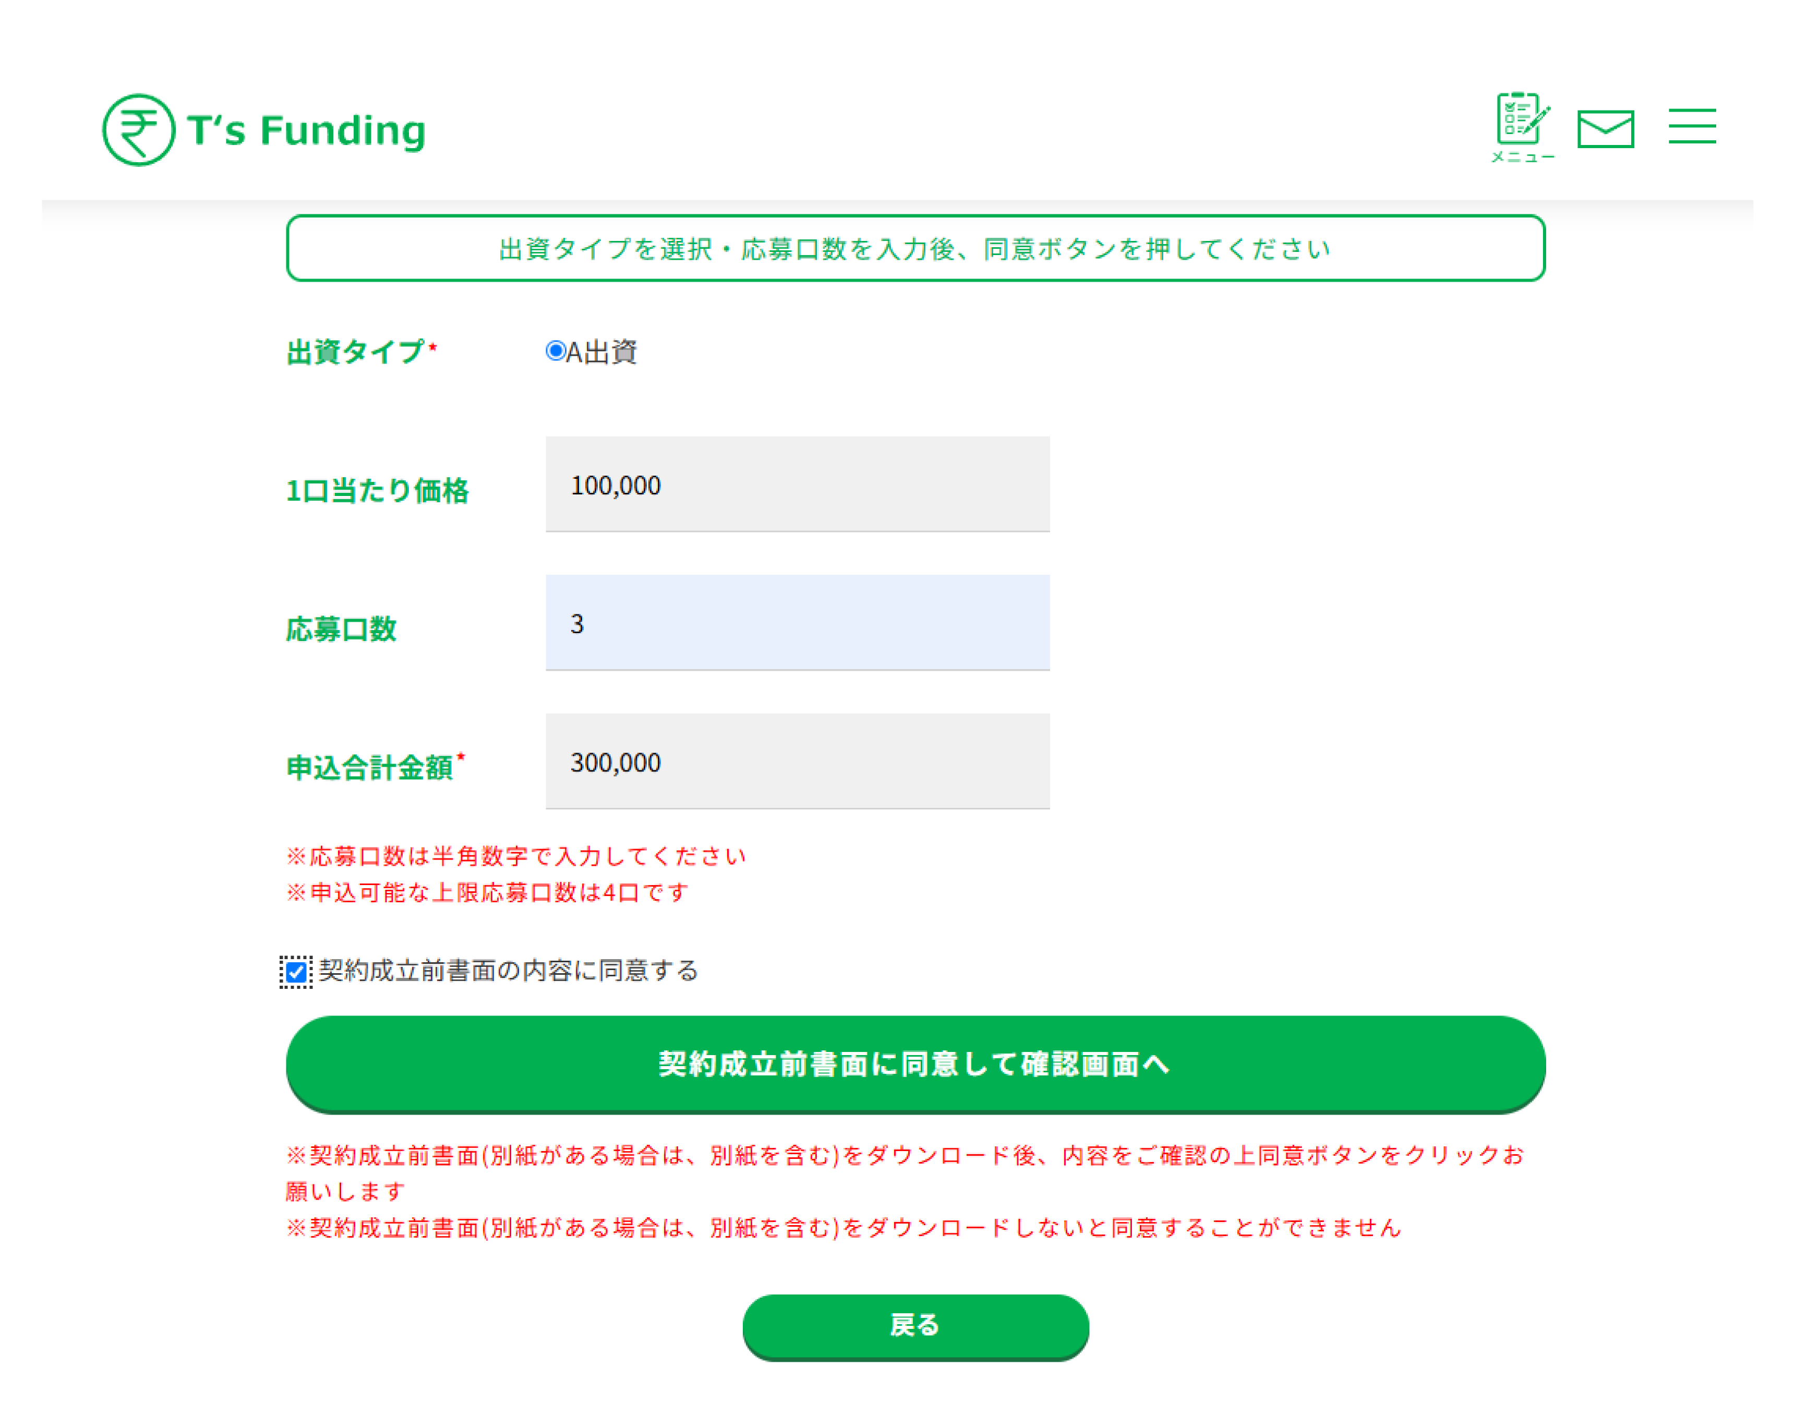1820x1428 pixels.
Task: Click the red note about 半角数字 input
Action: (516, 856)
